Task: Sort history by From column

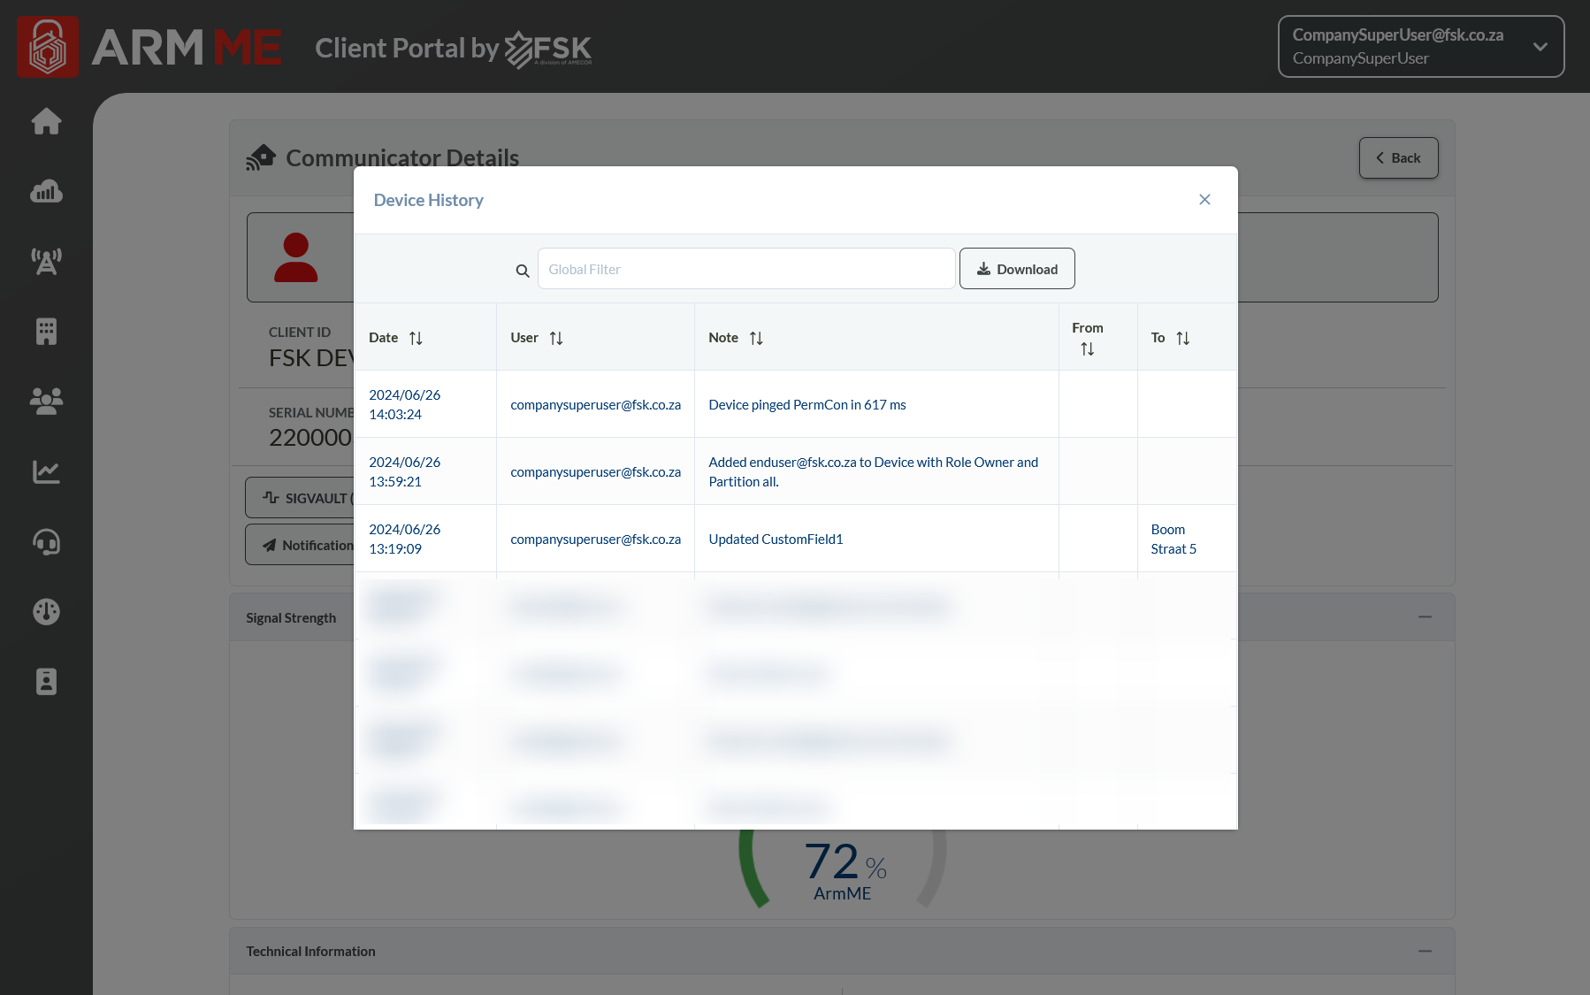Action: tap(1087, 349)
